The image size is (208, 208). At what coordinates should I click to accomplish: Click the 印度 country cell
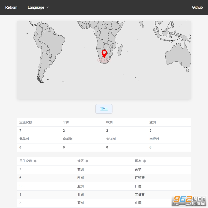[138, 186]
